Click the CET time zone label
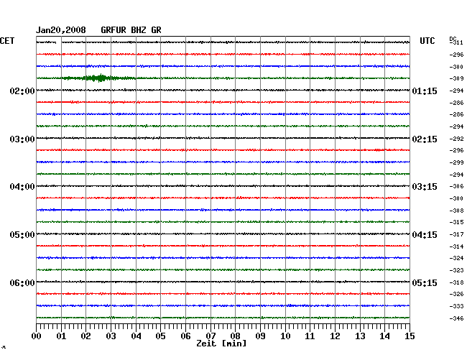Image resolution: width=467 pixels, height=355 pixels. tap(7, 41)
